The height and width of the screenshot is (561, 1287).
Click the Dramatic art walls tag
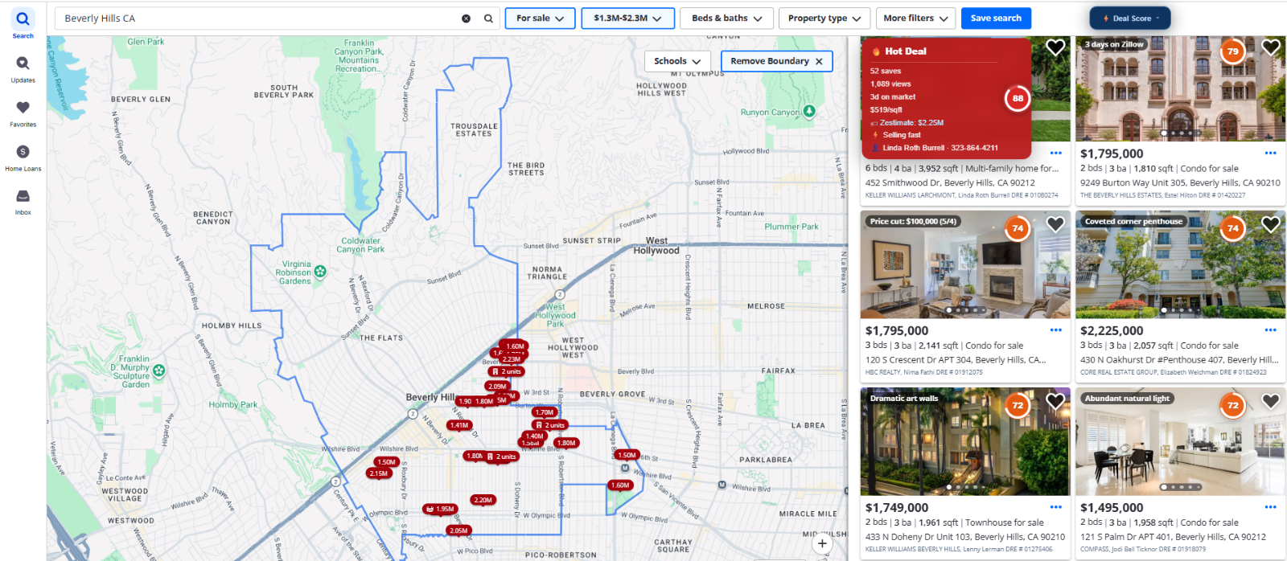click(x=904, y=398)
